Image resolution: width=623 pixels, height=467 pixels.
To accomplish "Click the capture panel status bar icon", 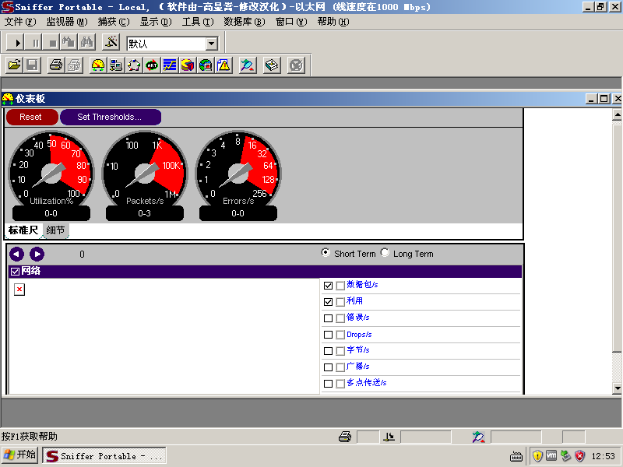I will pyautogui.click(x=478, y=437).
